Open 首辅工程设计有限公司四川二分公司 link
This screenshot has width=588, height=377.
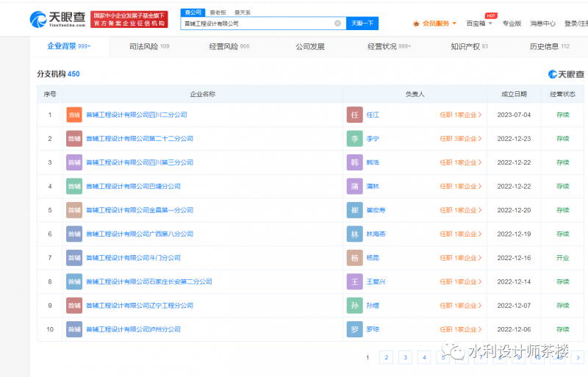137,115
